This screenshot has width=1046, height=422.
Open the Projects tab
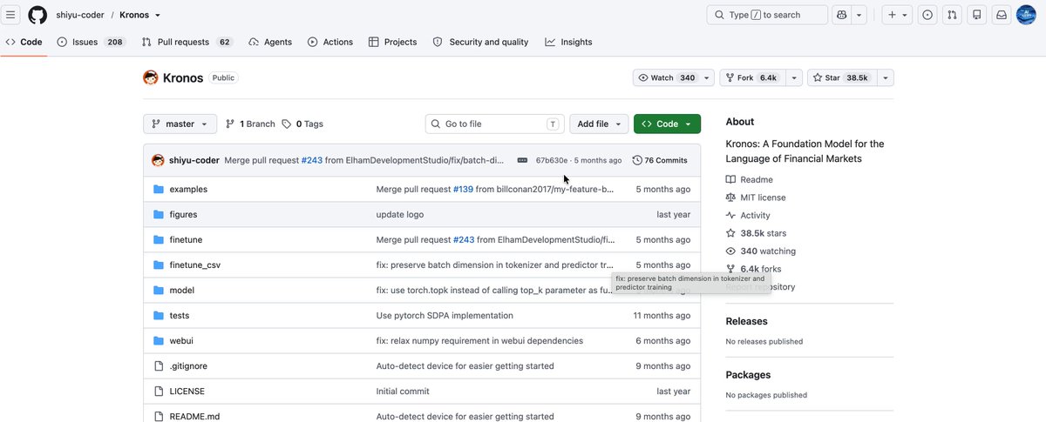(392, 42)
